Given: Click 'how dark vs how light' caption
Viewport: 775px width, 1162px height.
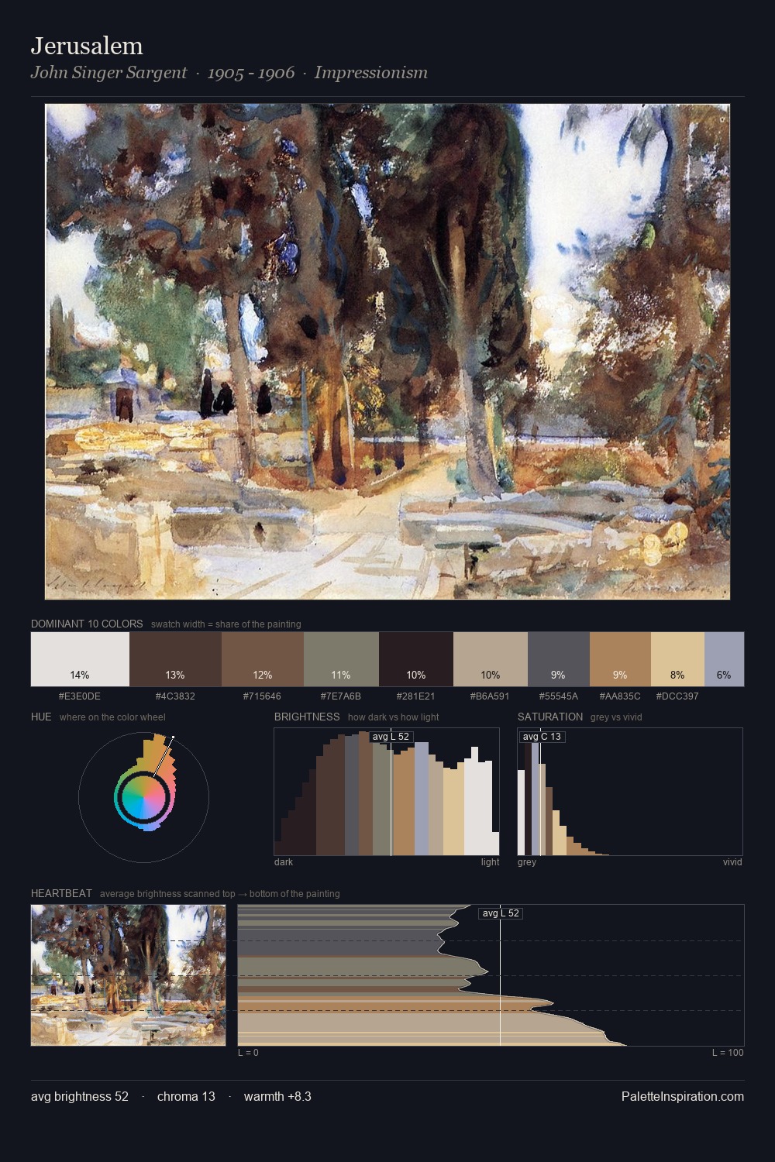Looking at the screenshot, I should pyautogui.click(x=394, y=717).
